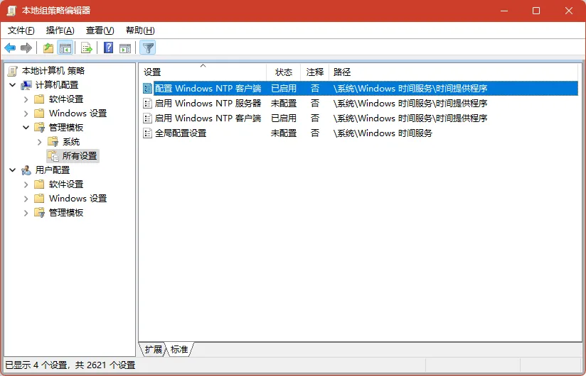The image size is (586, 376).
Task: Select the 全局配置设置 setting
Action: coord(181,133)
